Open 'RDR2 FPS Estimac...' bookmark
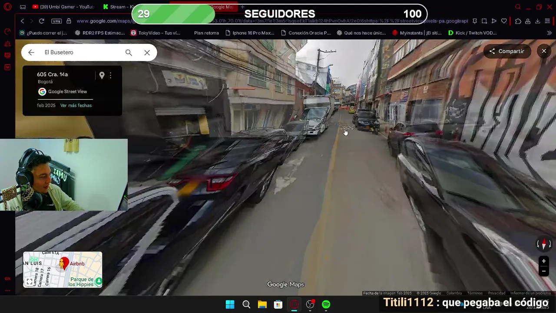This screenshot has width=556, height=313. pos(100,33)
